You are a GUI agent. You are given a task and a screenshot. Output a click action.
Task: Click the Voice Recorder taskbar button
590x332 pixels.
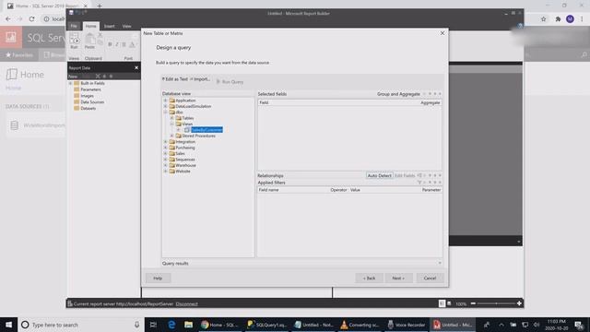[x=407, y=325]
